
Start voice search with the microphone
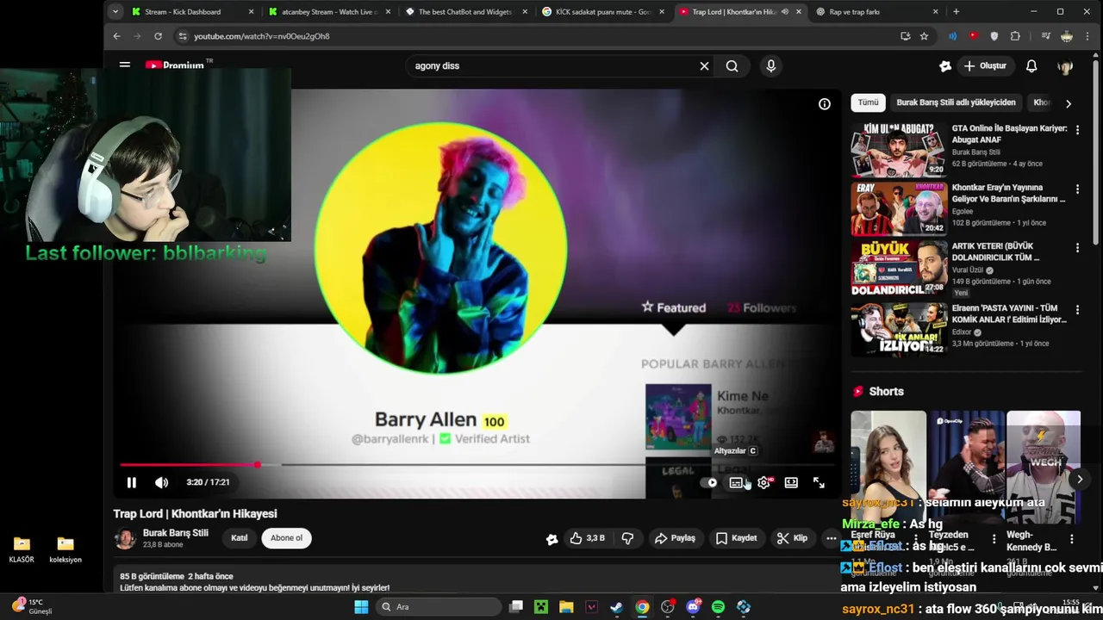click(771, 65)
